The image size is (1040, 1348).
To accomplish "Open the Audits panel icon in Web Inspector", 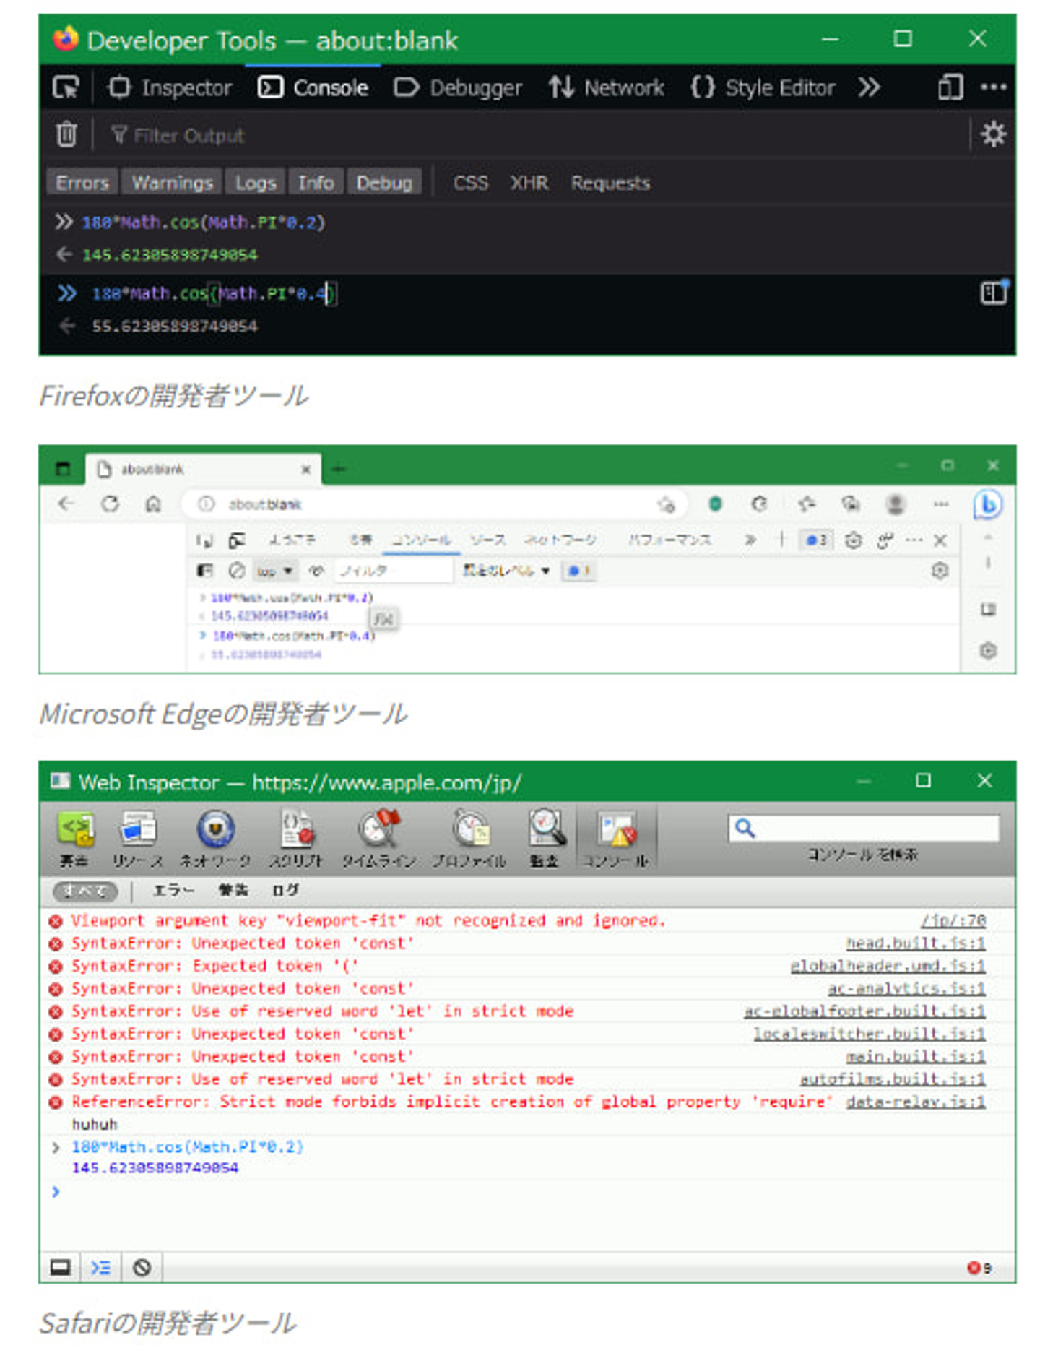I will [x=545, y=838].
